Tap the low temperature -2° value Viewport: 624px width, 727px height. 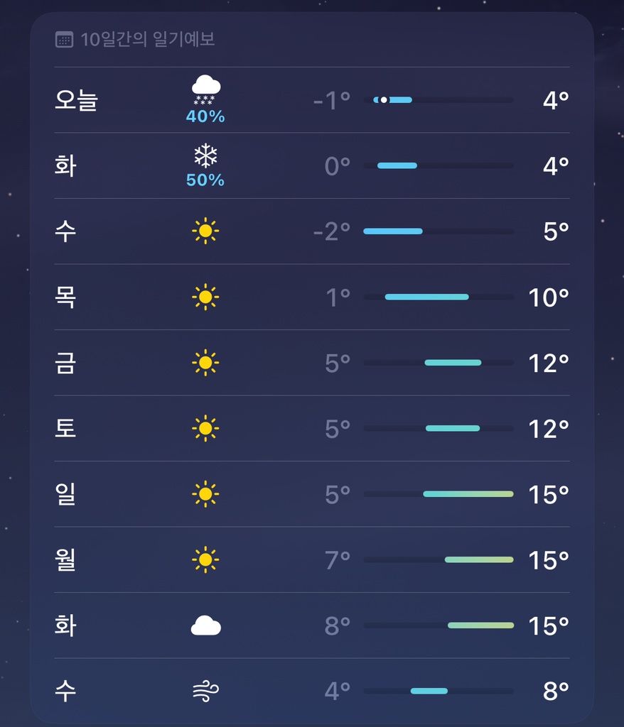pos(333,232)
